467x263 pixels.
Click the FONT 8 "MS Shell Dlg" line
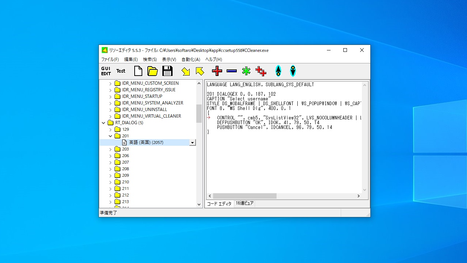pyautogui.click(x=249, y=108)
